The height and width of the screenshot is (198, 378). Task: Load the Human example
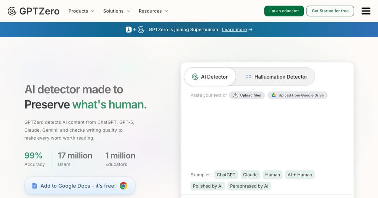coord(273,175)
